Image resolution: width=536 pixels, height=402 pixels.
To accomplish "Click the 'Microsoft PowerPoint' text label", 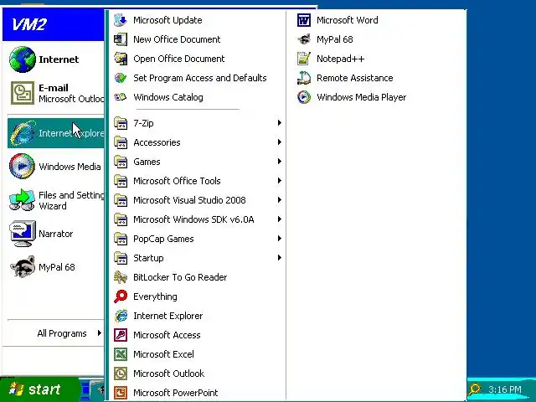I will pos(176,393).
